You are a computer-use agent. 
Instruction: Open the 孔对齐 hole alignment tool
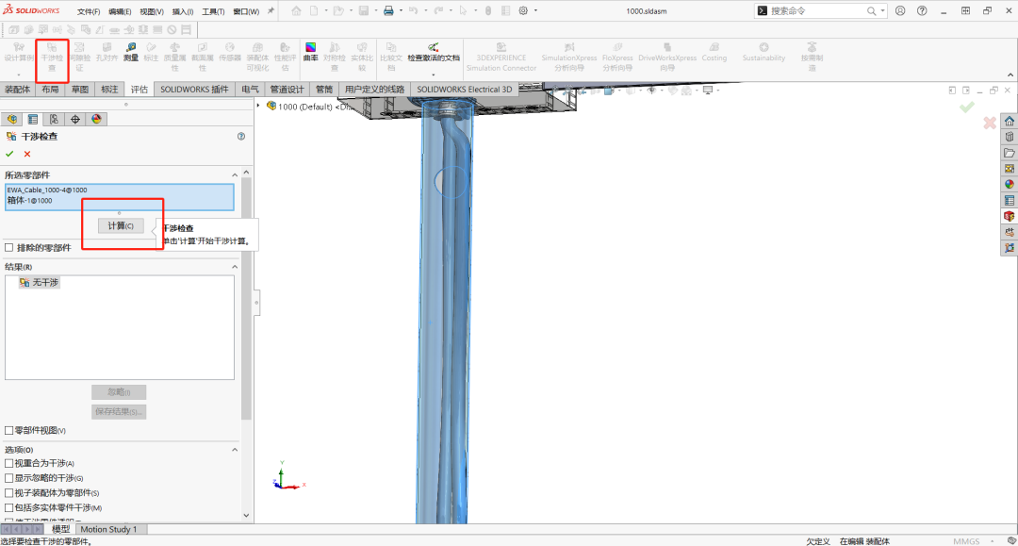point(107,52)
